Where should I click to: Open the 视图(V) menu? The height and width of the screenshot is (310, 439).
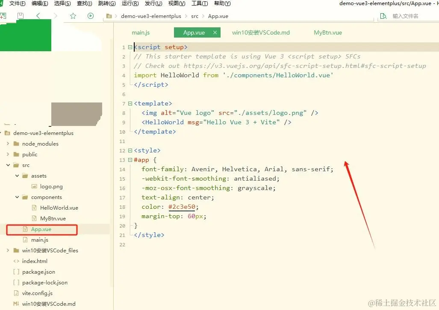[x=177, y=3]
